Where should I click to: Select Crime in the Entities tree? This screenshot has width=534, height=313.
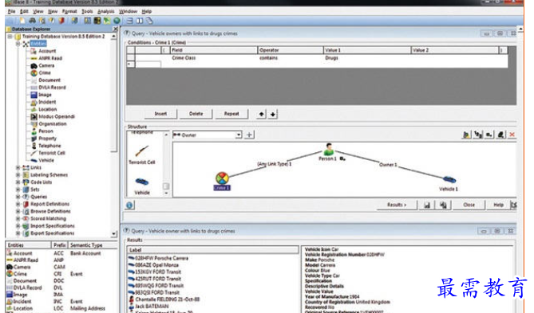coord(44,72)
